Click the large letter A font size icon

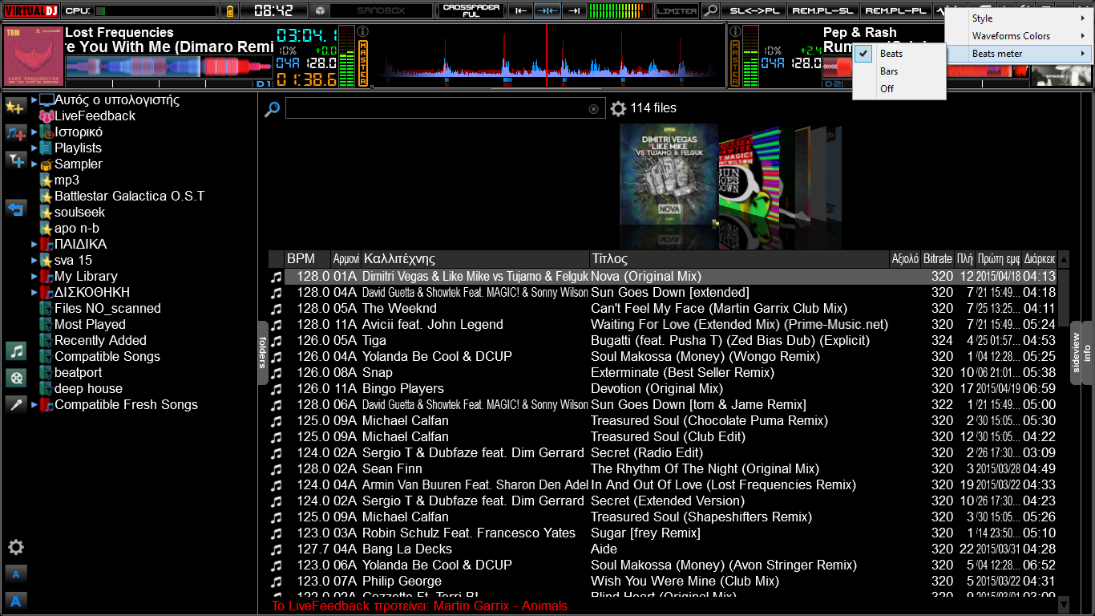(15, 601)
